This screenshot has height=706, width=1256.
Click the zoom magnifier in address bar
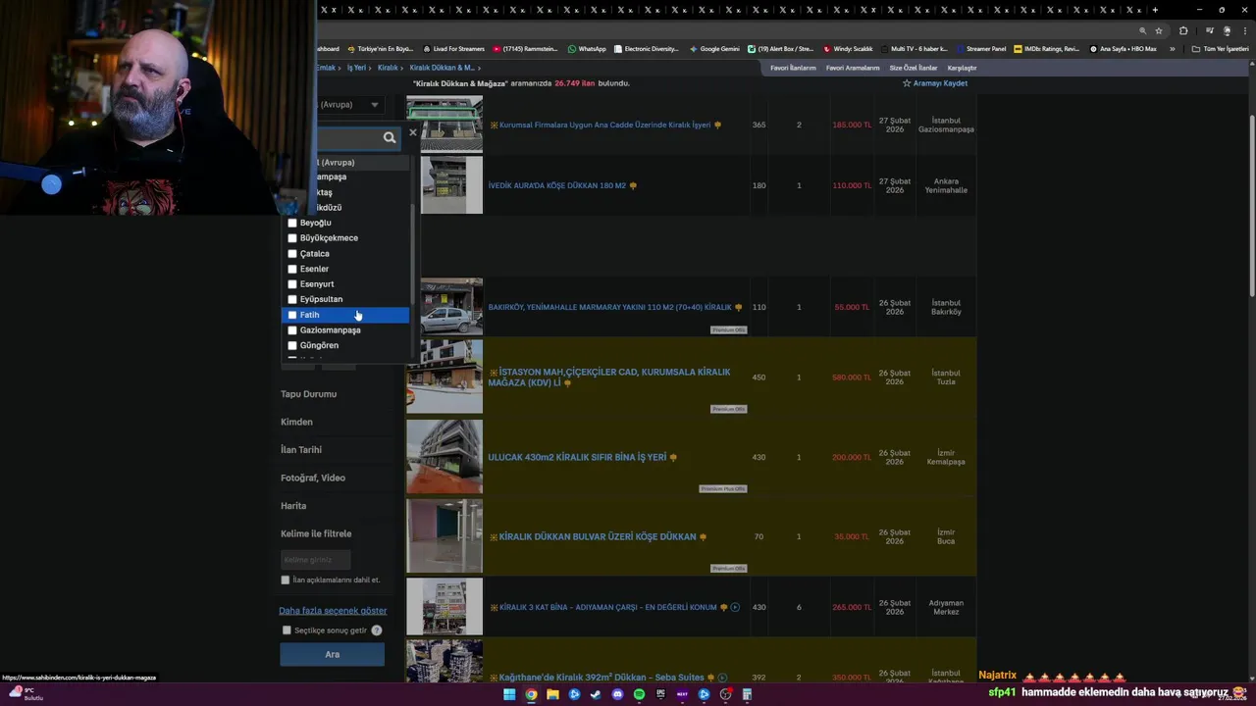coord(1142,30)
